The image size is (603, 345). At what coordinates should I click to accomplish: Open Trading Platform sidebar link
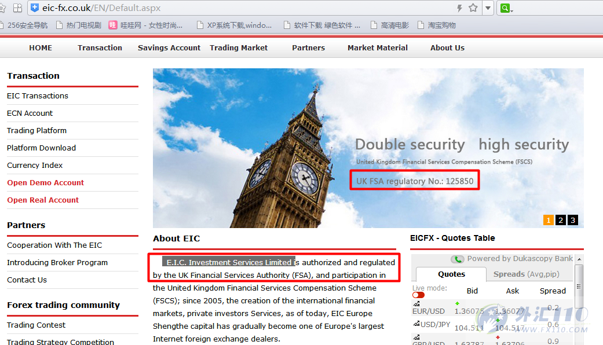click(37, 131)
